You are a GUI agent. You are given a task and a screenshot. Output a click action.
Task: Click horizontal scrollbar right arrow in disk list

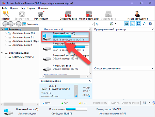tap(87, 76)
